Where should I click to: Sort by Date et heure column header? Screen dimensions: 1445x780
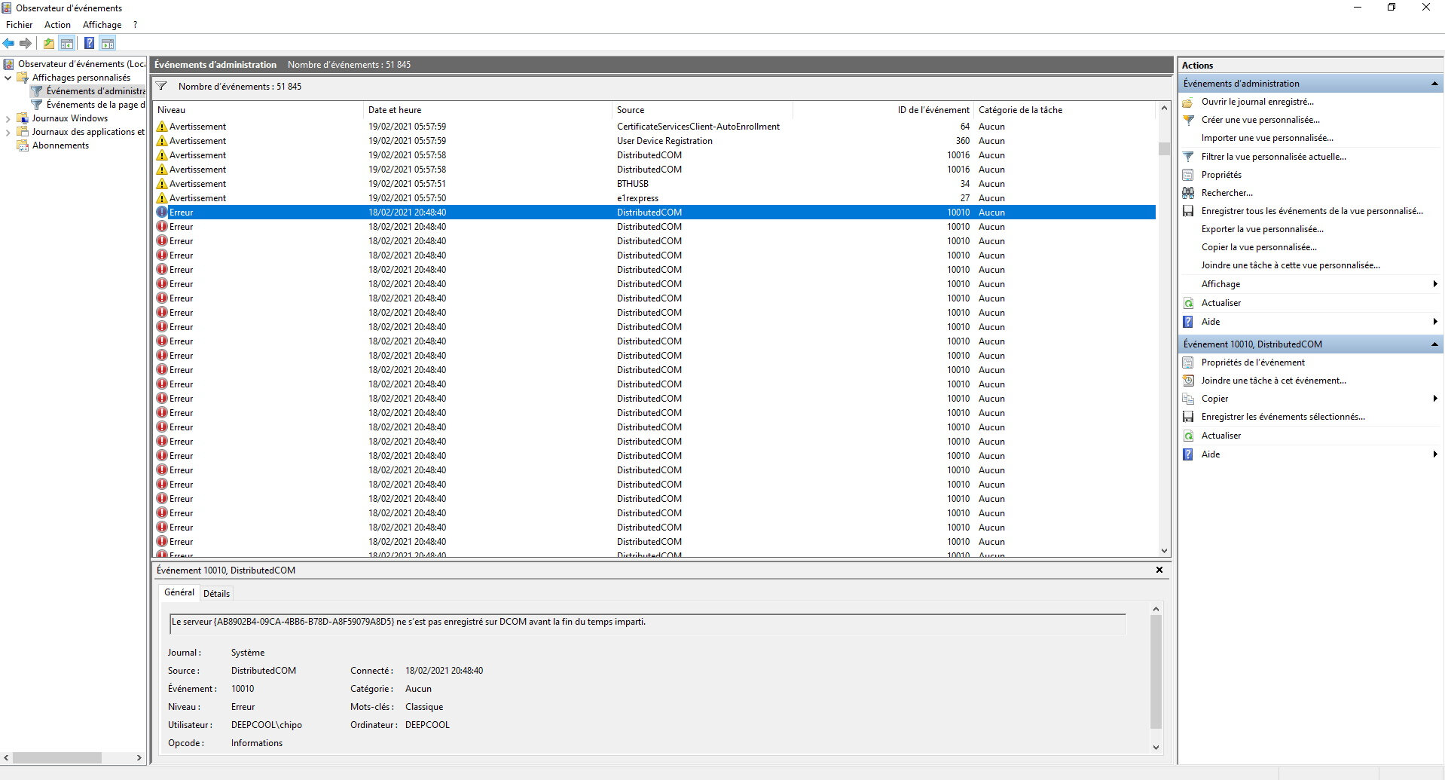pos(488,110)
